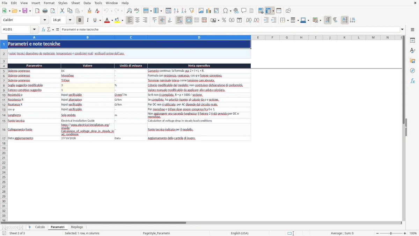The image size is (419, 236).
Task: Open the font size dropdown
Action: (70, 20)
